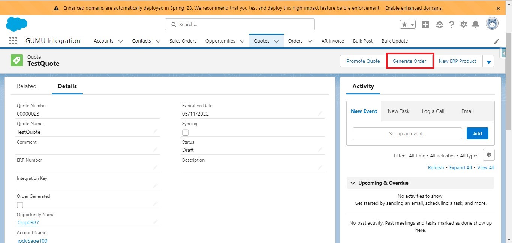Open the Favorites list dropdown arrow

412,24
